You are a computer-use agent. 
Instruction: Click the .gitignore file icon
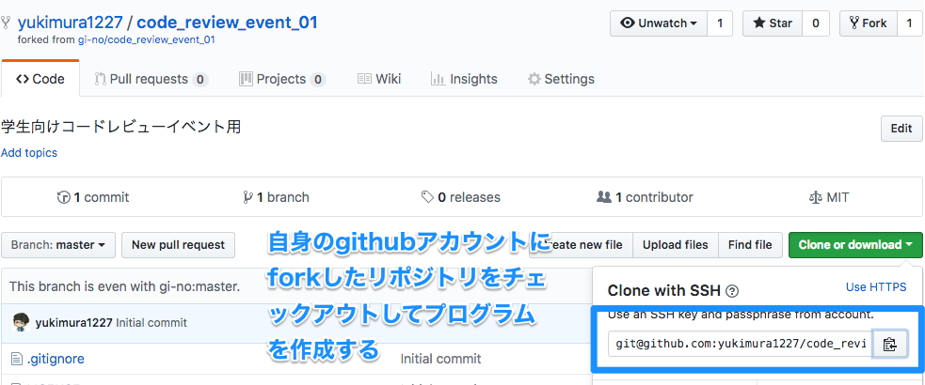17,359
